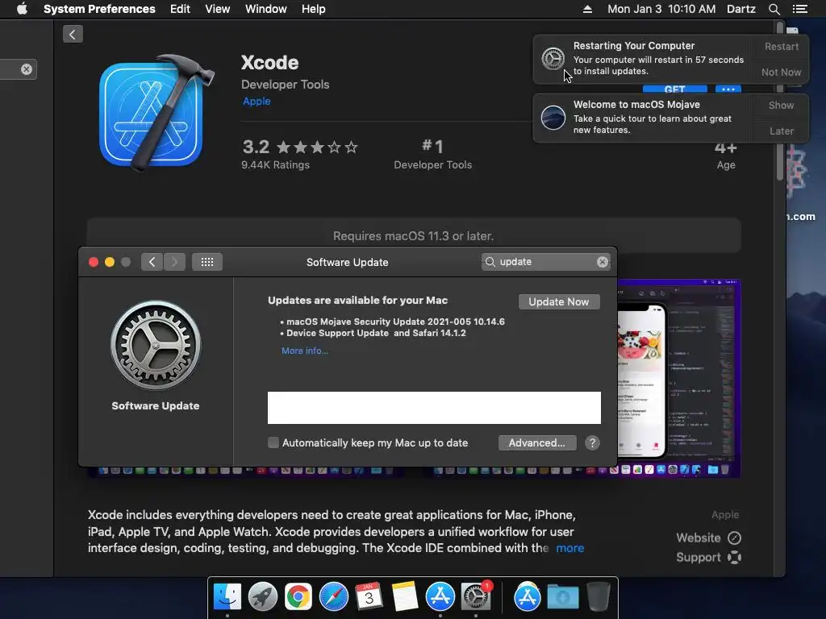Image resolution: width=826 pixels, height=619 pixels.
Task: Open Notification Center list icon
Action: point(799,9)
